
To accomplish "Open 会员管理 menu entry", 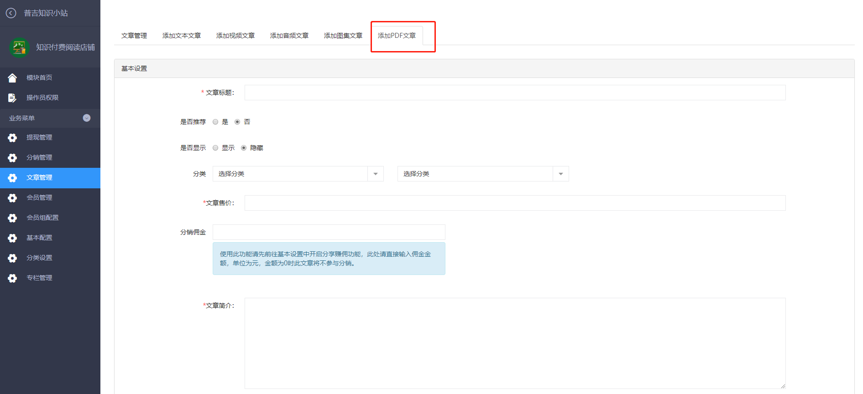I will tap(50, 197).
